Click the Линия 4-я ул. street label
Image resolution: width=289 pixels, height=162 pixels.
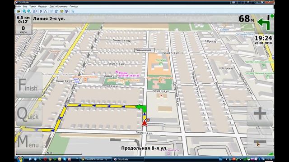(116, 64)
